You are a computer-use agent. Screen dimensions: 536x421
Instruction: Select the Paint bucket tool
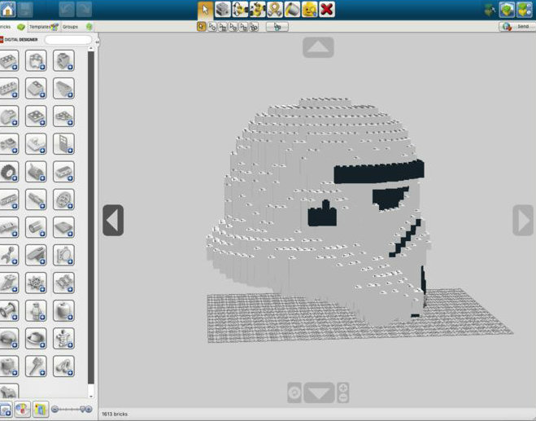click(292, 9)
